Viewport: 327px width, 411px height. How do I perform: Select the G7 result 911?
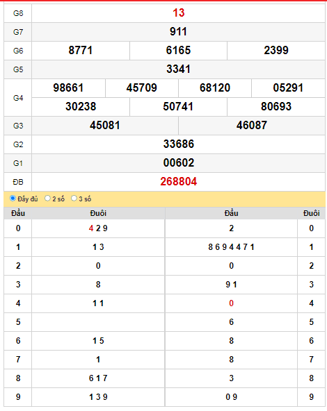click(178, 32)
